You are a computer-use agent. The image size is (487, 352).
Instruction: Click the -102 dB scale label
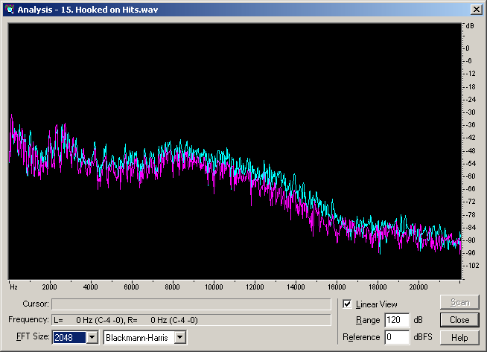point(472,266)
